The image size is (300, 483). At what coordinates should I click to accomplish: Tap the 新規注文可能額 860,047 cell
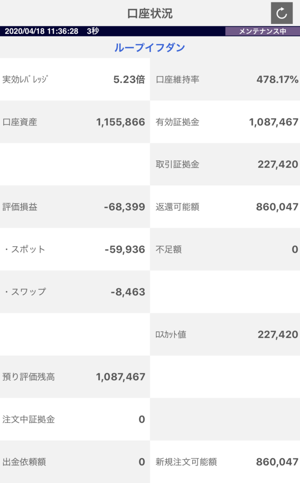[x=225, y=462]
